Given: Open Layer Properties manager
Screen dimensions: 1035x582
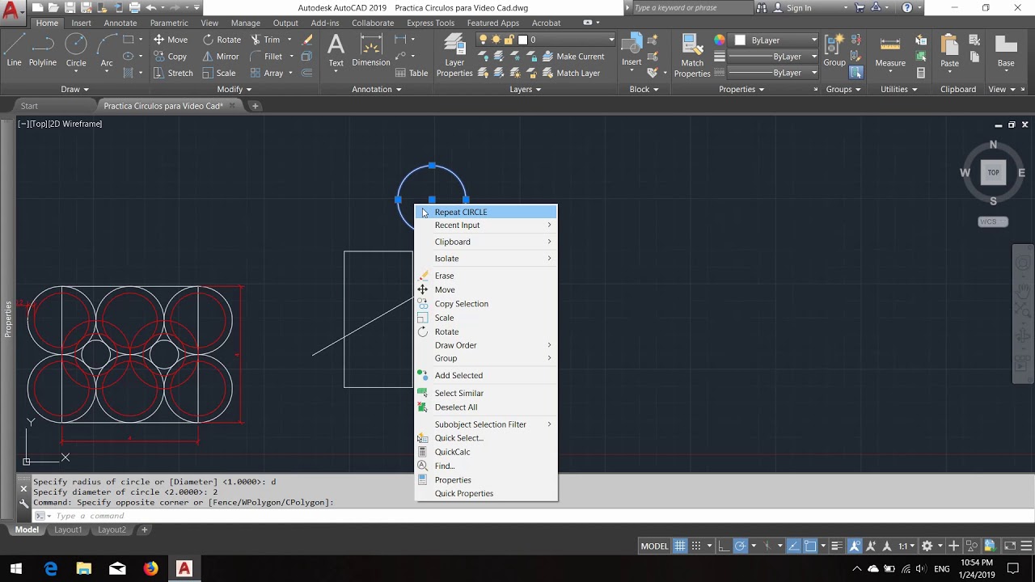Looking at the screenshot, I should click(x=454, y=55).
